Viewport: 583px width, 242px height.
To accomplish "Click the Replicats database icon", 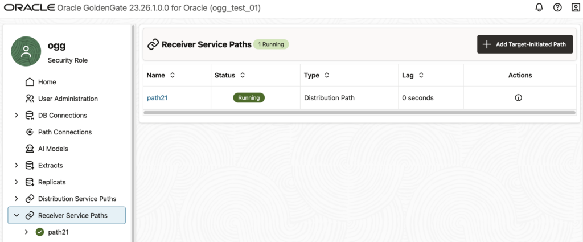I will point(30,182).
